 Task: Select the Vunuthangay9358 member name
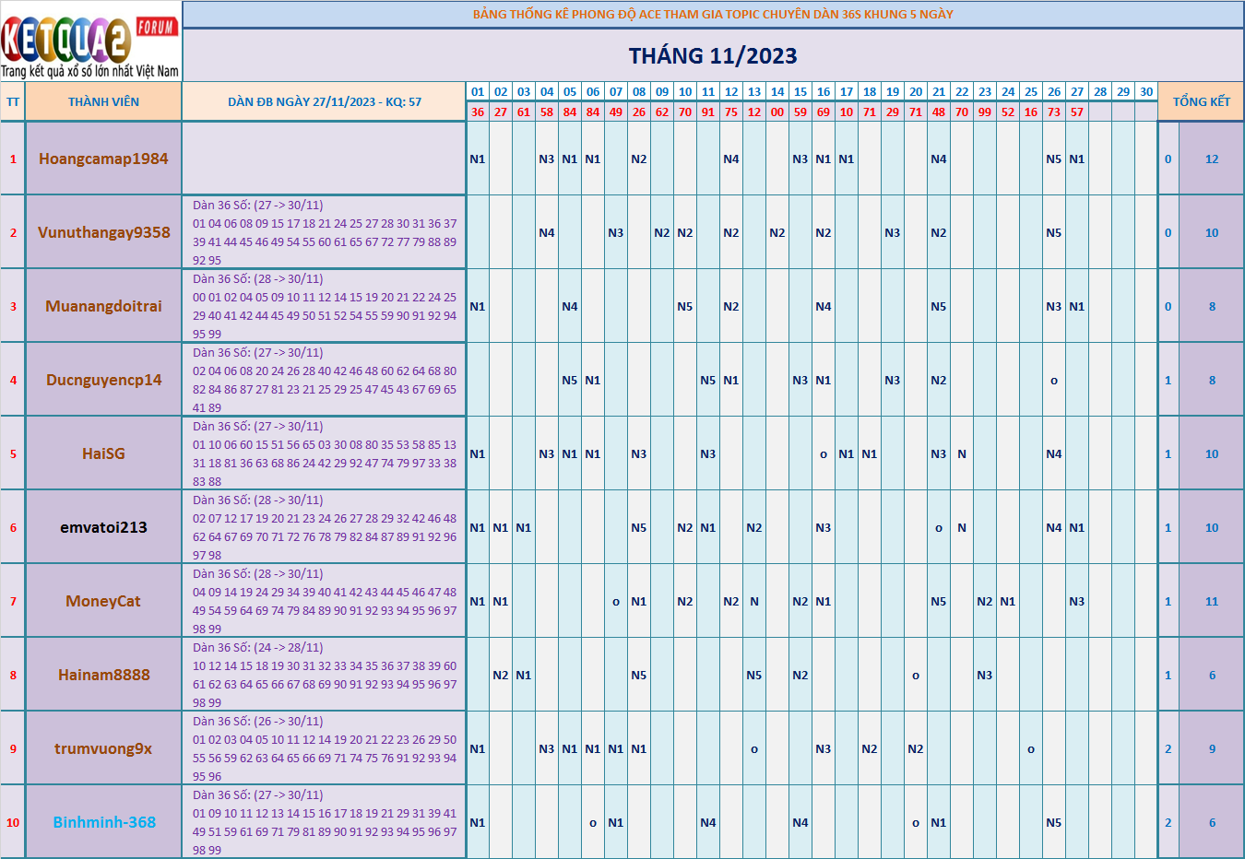(x=103, y=232)
